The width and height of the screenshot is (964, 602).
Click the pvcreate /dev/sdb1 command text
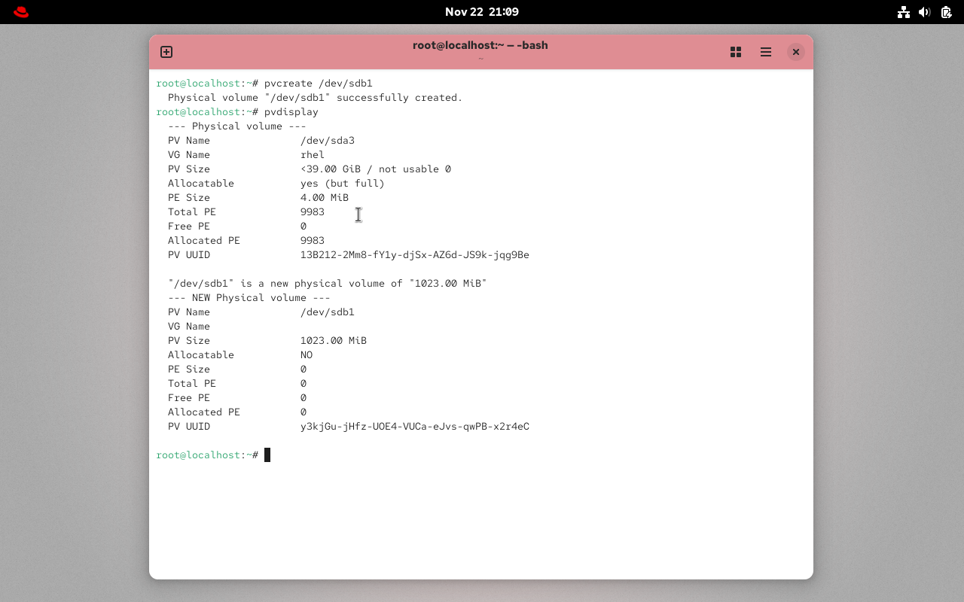(318, 84)
